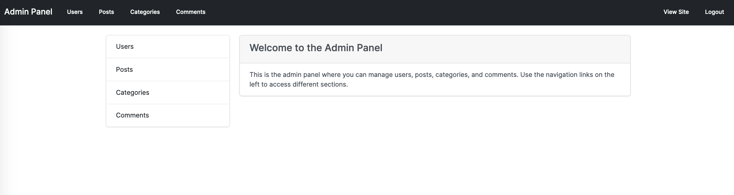Click the Admin Panel brand title
The image size is (734, 195).
(x=28, y=12)
